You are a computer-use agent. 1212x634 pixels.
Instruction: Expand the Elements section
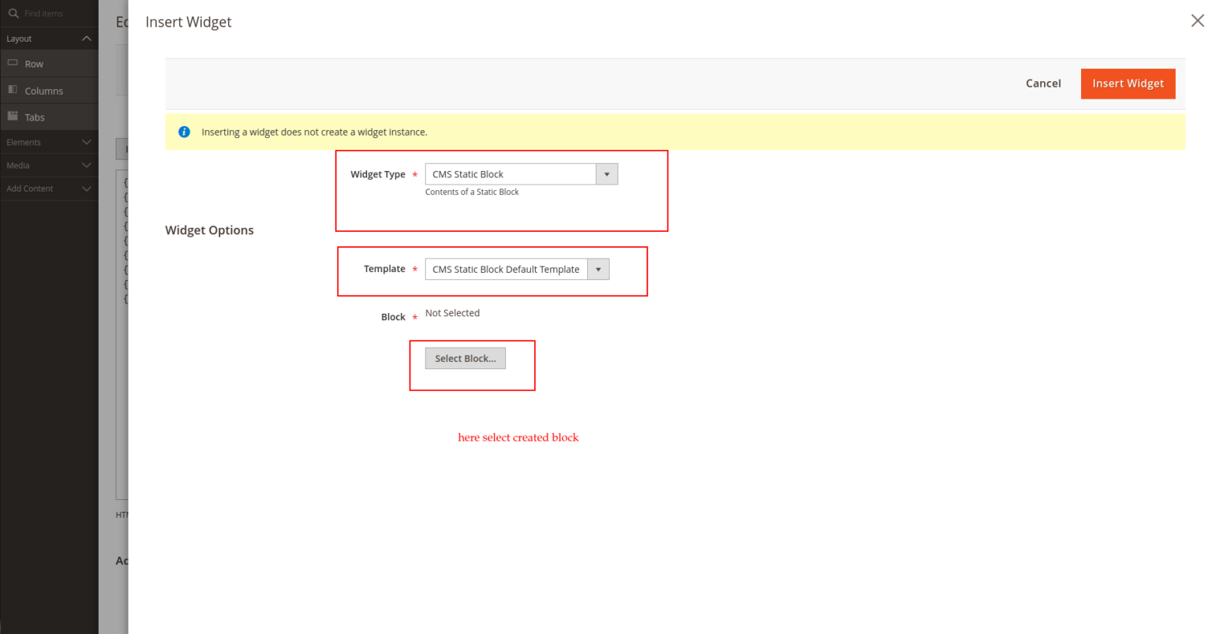click(x=87, y=142)
